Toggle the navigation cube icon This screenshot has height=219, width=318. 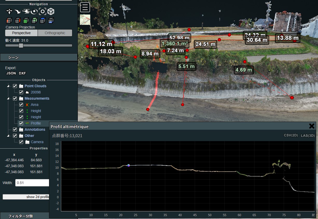pyautogui.click(x=51, y=11)
